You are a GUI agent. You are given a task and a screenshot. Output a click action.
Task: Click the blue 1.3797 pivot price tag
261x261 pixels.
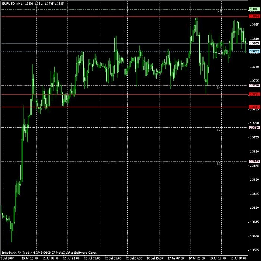click(254, 51)
